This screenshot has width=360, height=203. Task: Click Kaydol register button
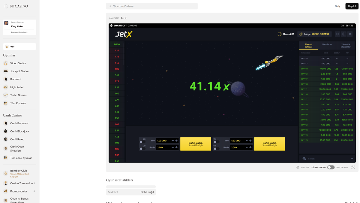[x=352, y=6]
